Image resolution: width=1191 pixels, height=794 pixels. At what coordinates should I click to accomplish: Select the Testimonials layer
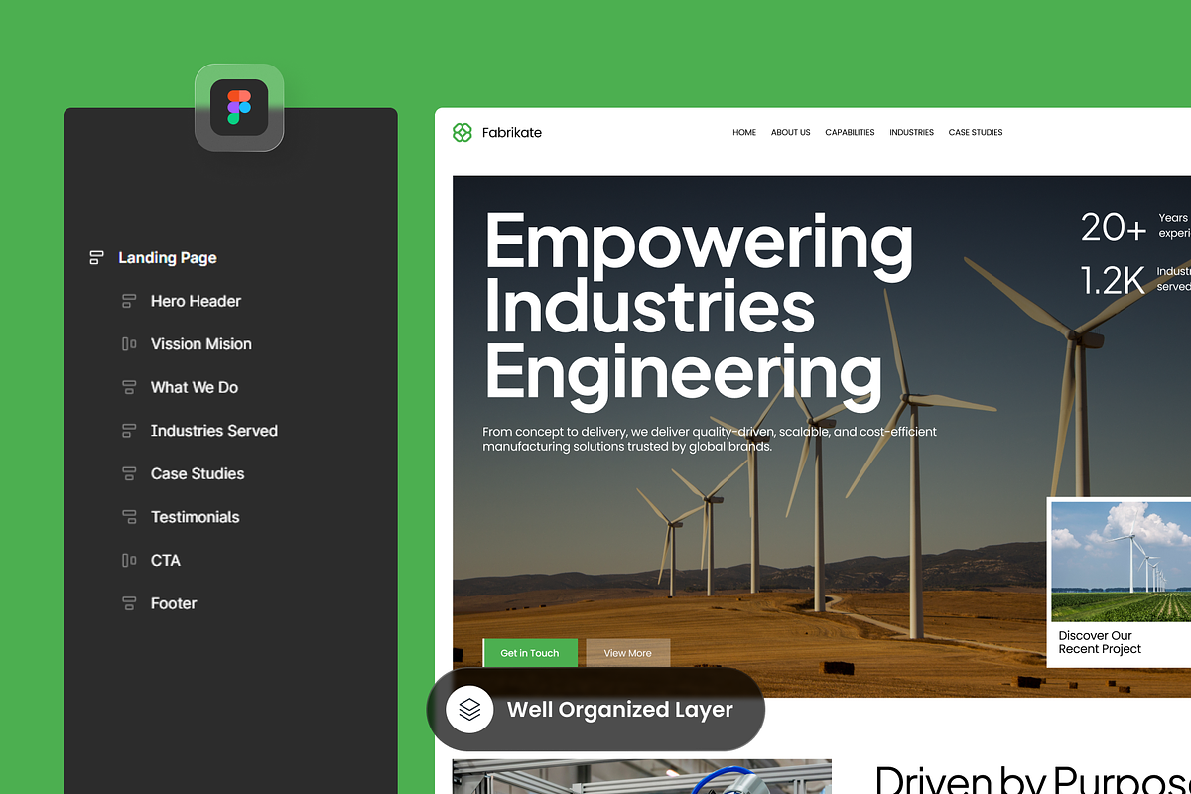(196, 517)
